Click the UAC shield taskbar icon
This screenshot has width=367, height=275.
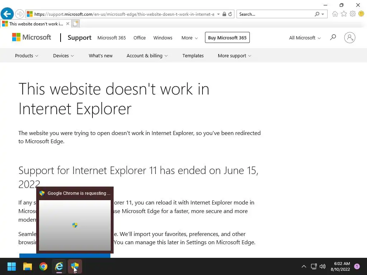[x=75, y=266]
